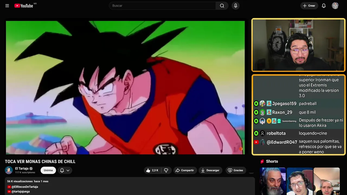Screen dimensions: 347x195
Task: Expand the subscription notification dropdown chevron
Action: (x=68, y=170)
